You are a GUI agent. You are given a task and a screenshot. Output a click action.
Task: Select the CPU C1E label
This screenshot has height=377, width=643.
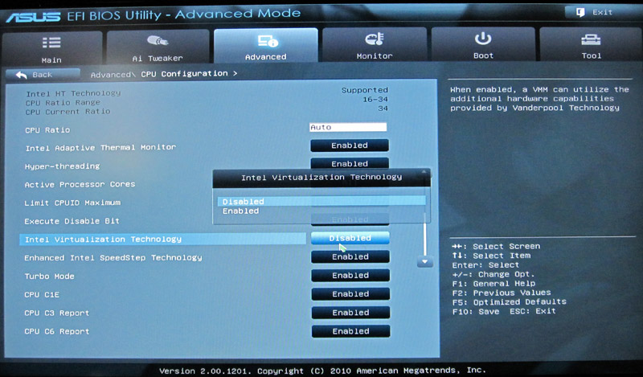coord(42,294)
